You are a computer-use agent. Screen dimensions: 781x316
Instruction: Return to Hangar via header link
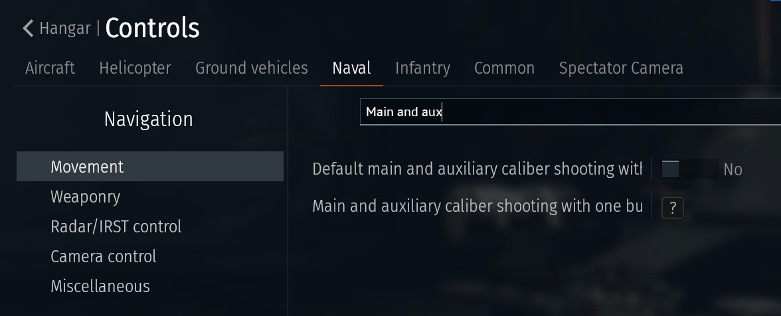pyautogui.click(x=65, y=29)
